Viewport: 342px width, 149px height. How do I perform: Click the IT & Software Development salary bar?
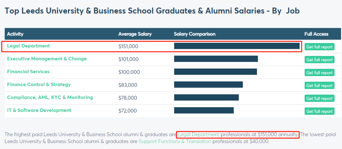(204, 110)
